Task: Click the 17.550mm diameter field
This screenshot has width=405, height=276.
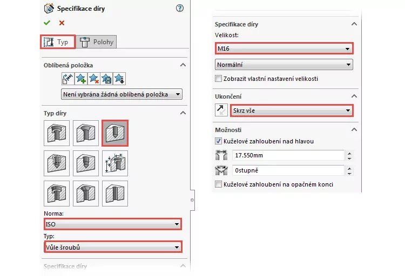Action: (288, 155)
